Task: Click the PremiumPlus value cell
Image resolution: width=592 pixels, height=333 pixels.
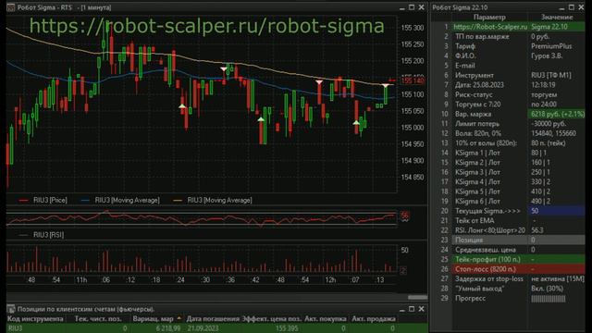Action: [557, 46]
